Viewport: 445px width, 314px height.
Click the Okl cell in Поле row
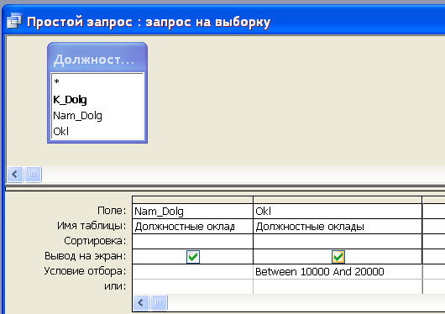tap(338, 212)
